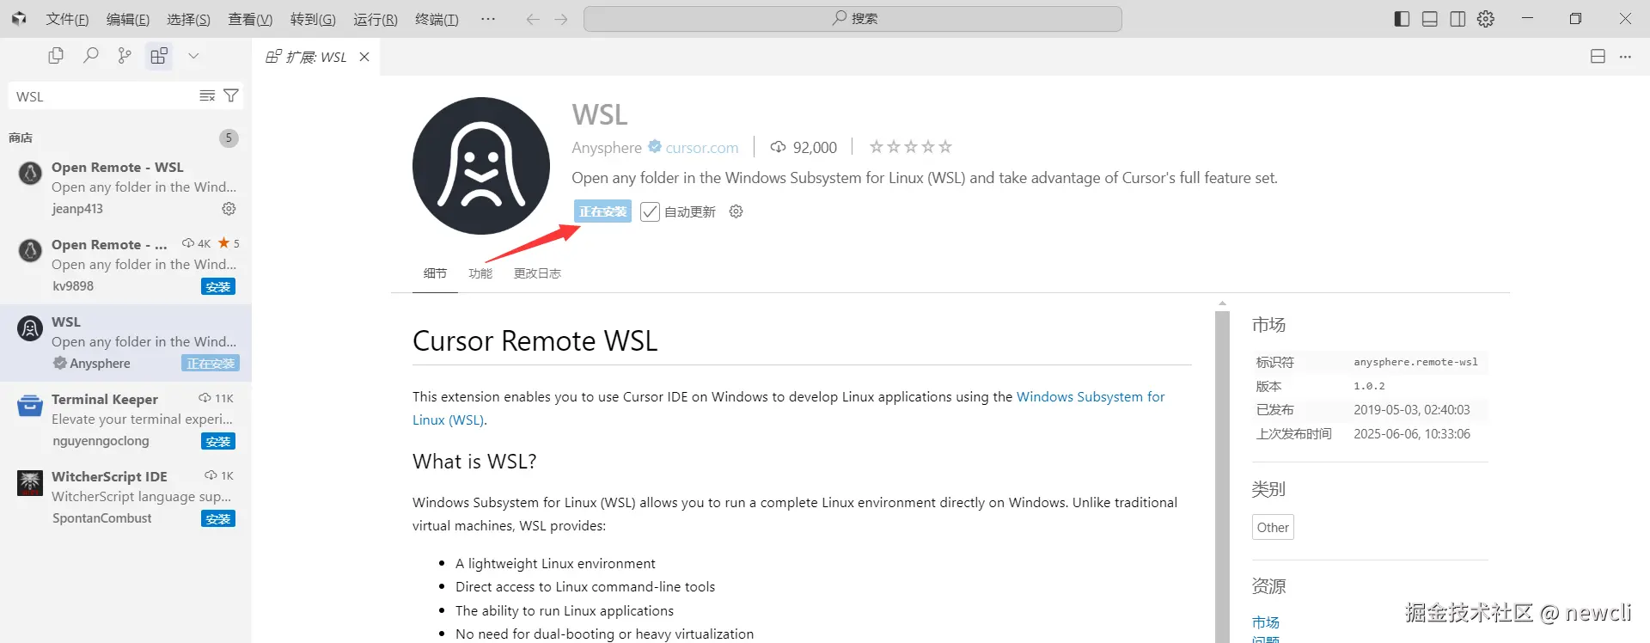Open gear settings for Open Remote - WSL by jeanp413
This screenshot has width=1650, height=643.
tap(229, 209)
